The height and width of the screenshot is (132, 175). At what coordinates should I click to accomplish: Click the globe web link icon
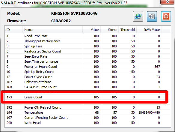(138, 16)
